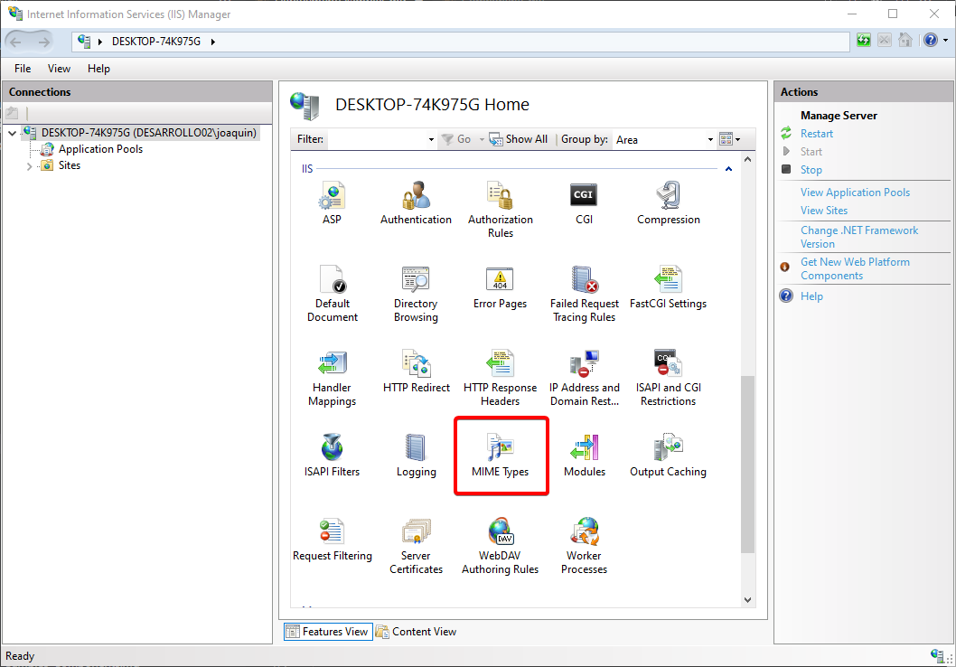Click the Home toolbar icon
Image resolution: width=956 pixels, height=667 pixels.
click(x=905, y=41)
